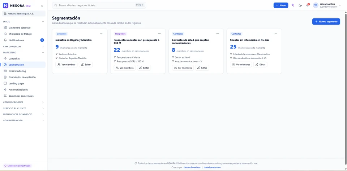The width and height of the screenshot is (347, 171).
Task: Open the danielzarate.com footer link
Action: 212,167
